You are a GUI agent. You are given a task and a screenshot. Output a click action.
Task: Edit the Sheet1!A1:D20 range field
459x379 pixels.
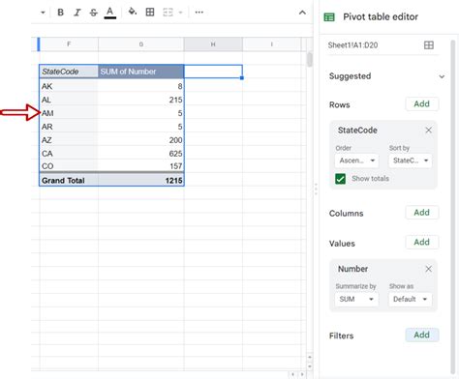tap(352, 45)
